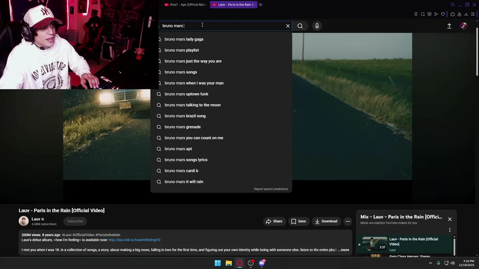479x269 pixels.
Task: Click the #ParisintheRain hashtag
Action: pyautogui.click(x=108, y=235)
